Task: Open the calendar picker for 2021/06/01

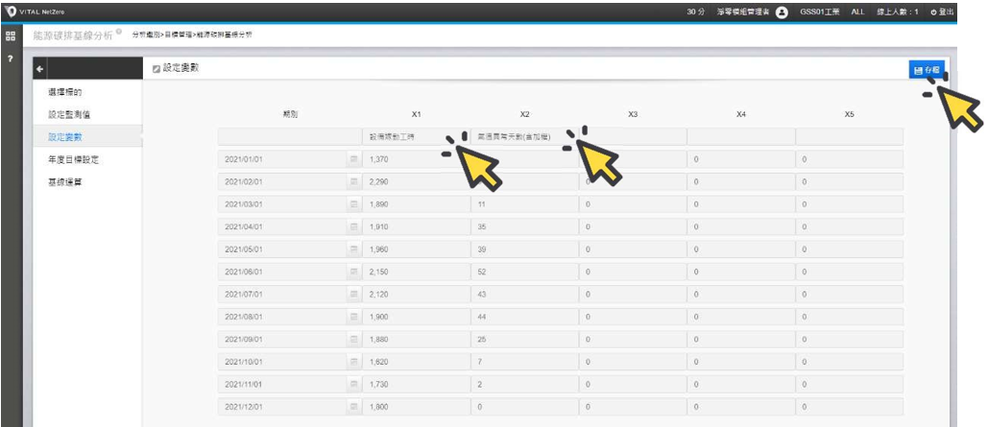Action: [x=352, y=273]
